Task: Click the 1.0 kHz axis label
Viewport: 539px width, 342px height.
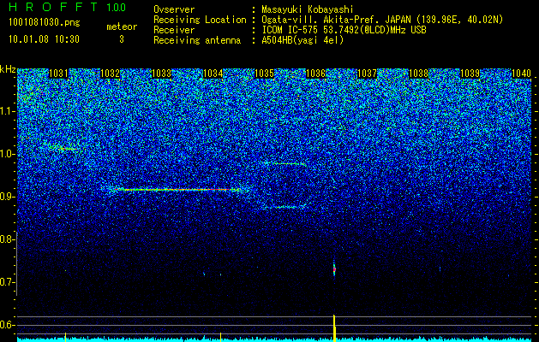Action: 7,154
